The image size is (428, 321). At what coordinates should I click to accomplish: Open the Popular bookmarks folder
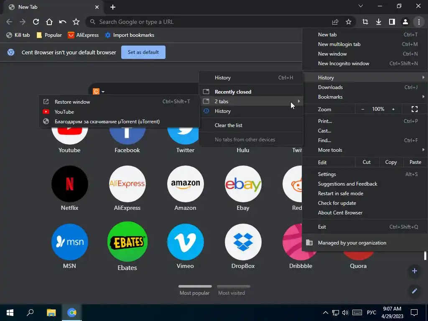pos(49,35)
